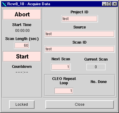This screenshot has height=113, width=119.
Task: Select the CLEO Repeat Loop field
Action: point(64,91)
